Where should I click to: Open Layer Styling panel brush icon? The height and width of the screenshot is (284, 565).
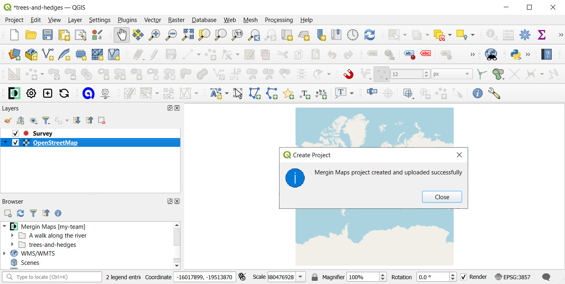click(8, 120)
